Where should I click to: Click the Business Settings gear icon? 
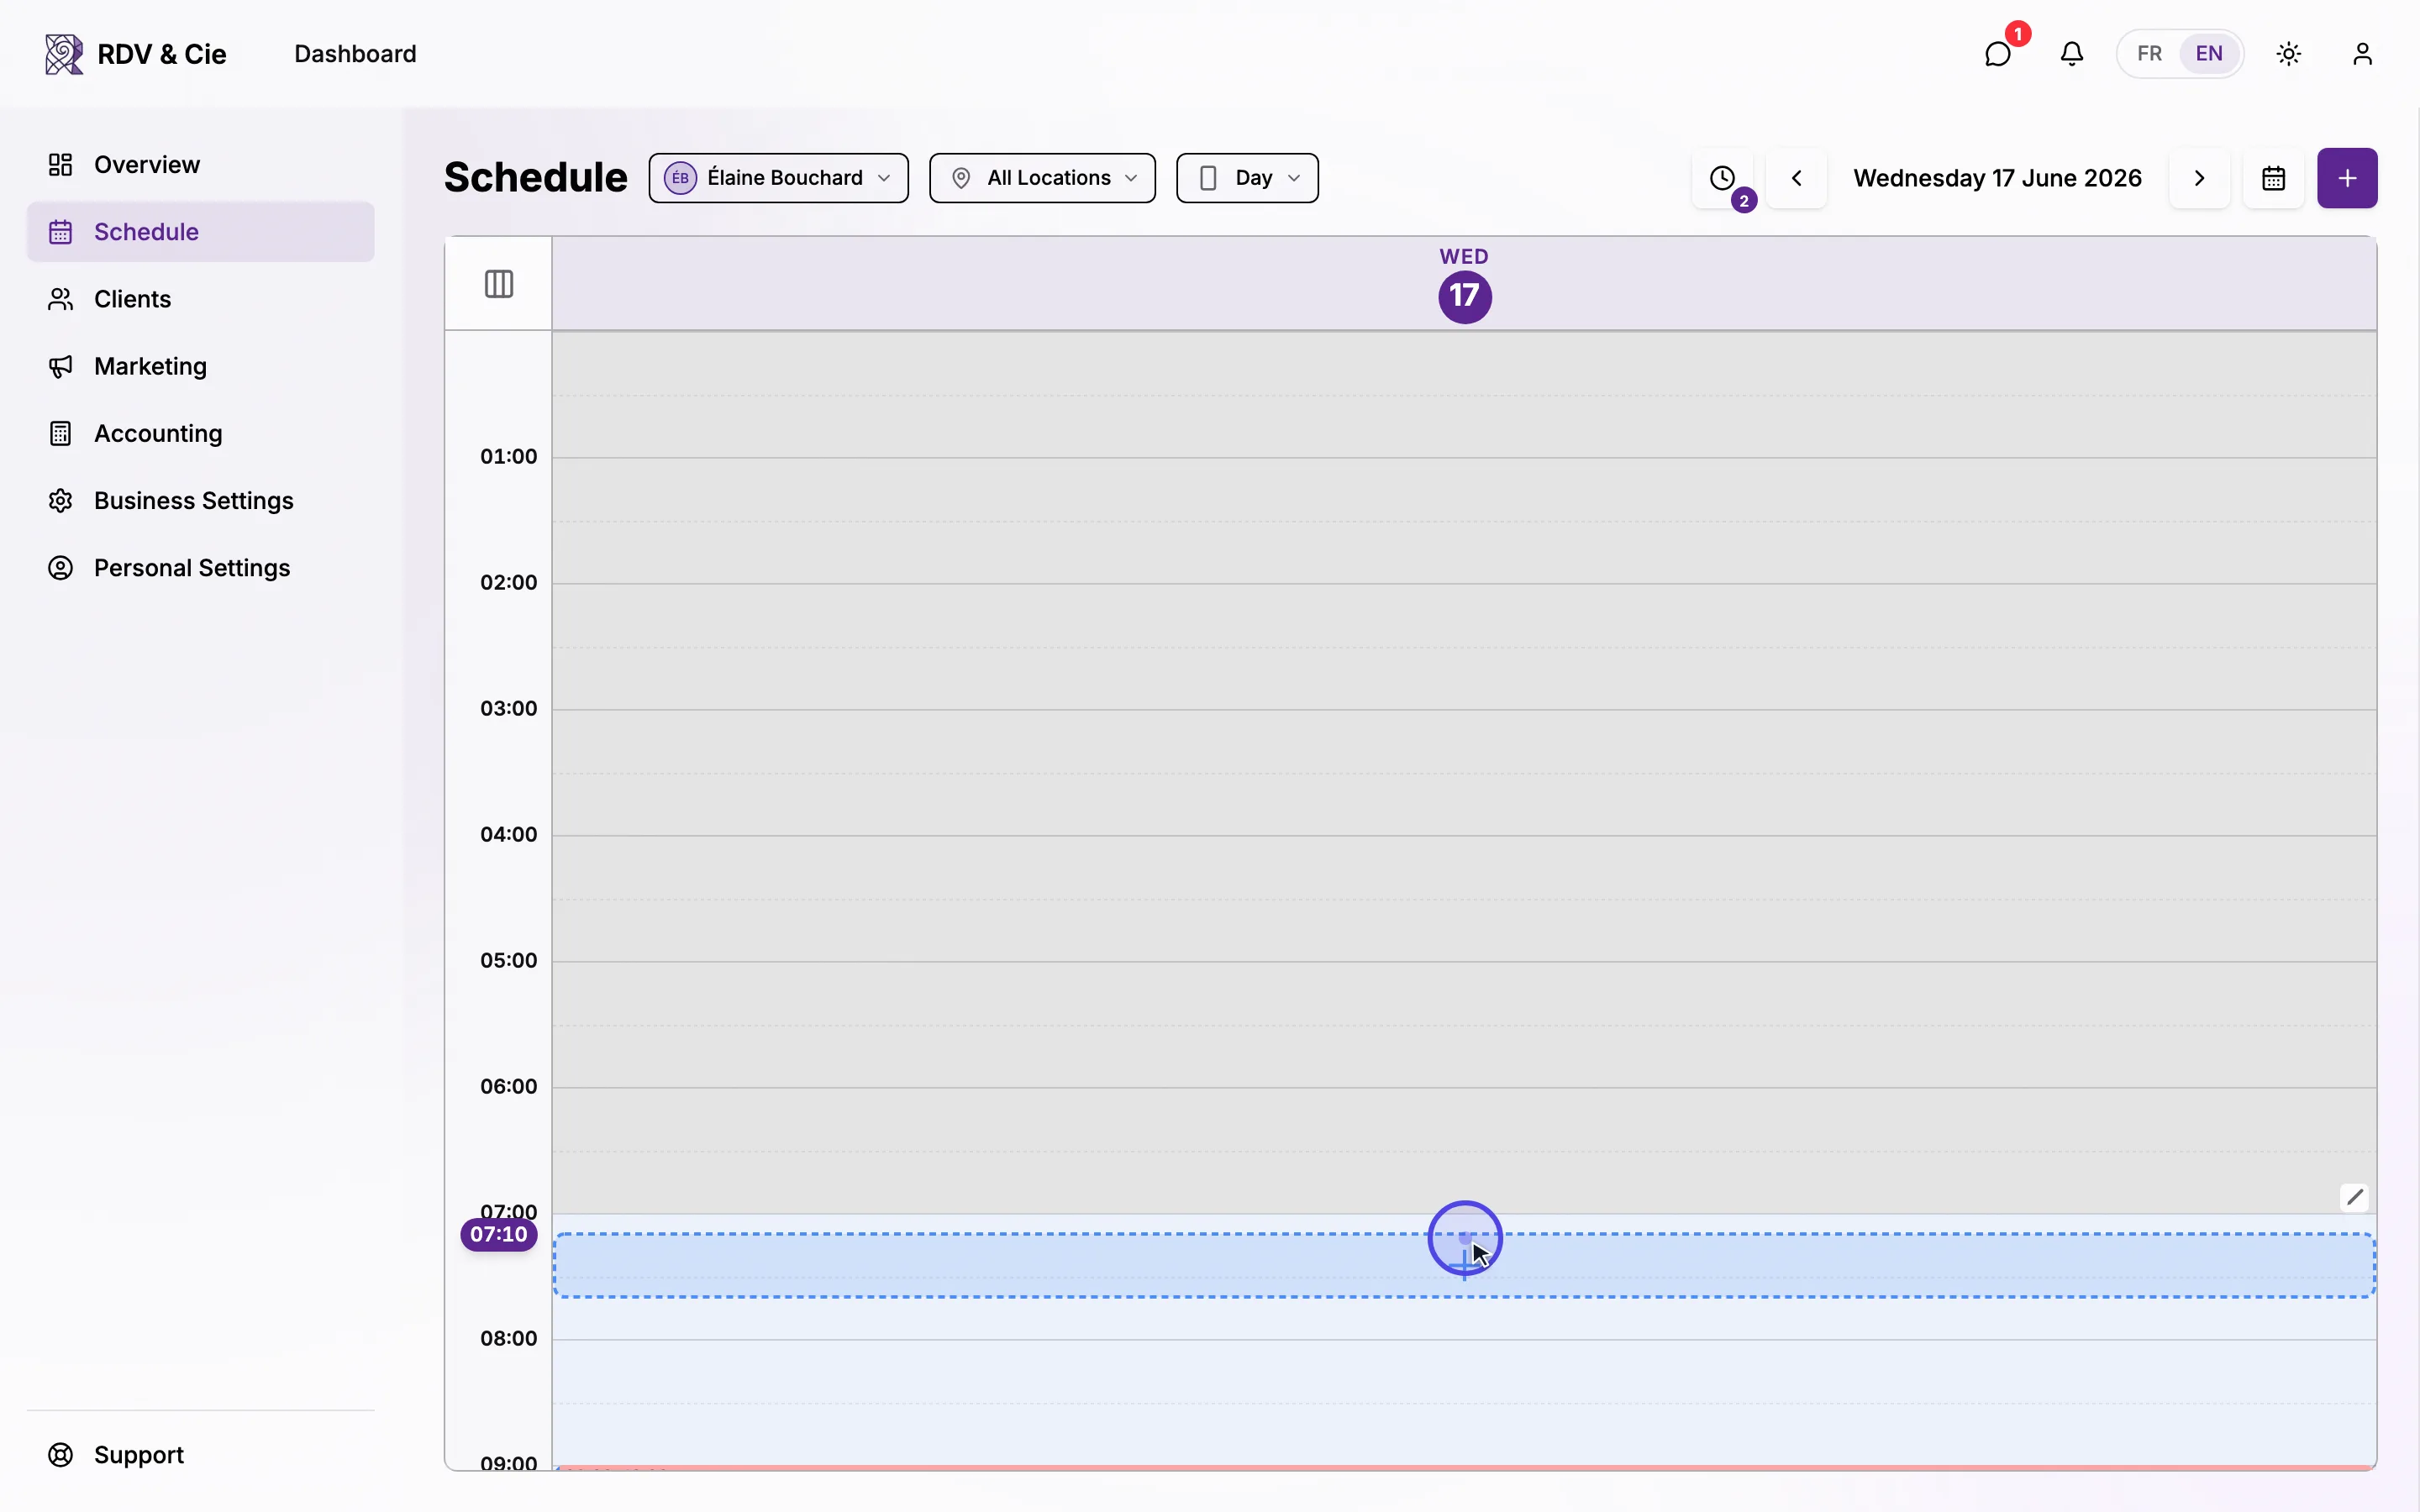pyautogui.click(x=61, y=500)
